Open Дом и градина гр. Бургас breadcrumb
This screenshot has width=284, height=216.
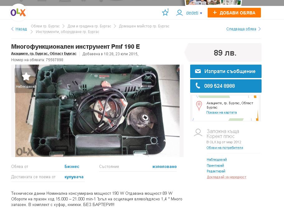pos(89,26)
